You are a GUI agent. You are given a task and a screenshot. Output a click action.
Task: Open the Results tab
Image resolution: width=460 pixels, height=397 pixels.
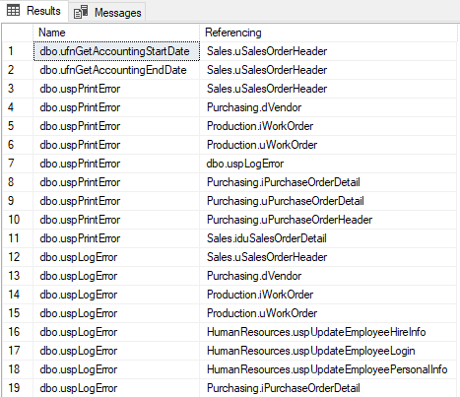(34, 11)
